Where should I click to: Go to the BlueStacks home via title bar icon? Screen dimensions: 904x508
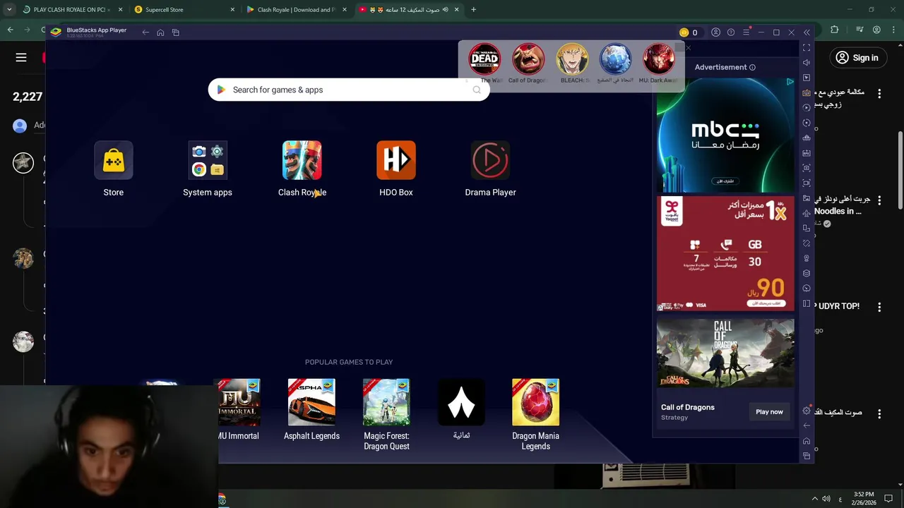[160, 32]
